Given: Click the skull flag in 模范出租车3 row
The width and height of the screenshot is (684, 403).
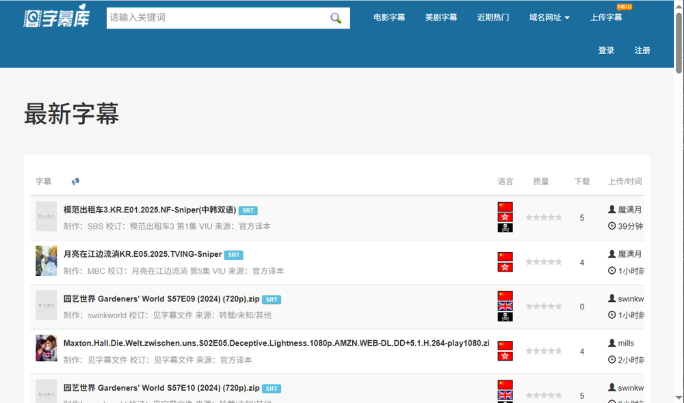Looking at the screenshot, I should (x=505, y=227).
